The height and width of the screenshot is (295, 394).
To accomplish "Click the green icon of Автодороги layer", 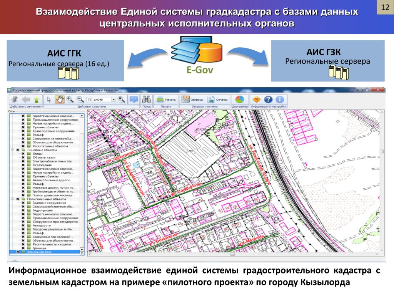I will 29,225.
